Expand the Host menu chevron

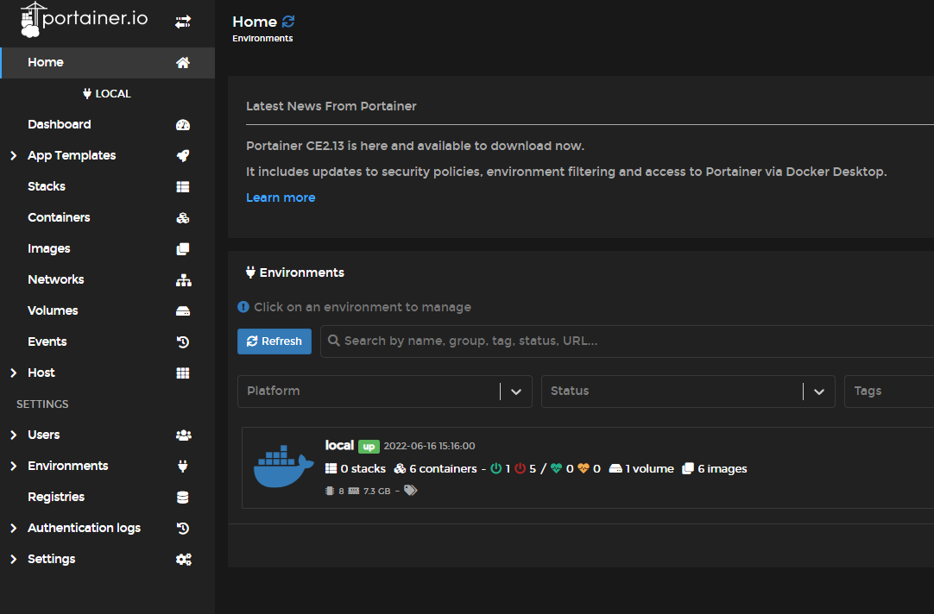(x=14, y=373)
